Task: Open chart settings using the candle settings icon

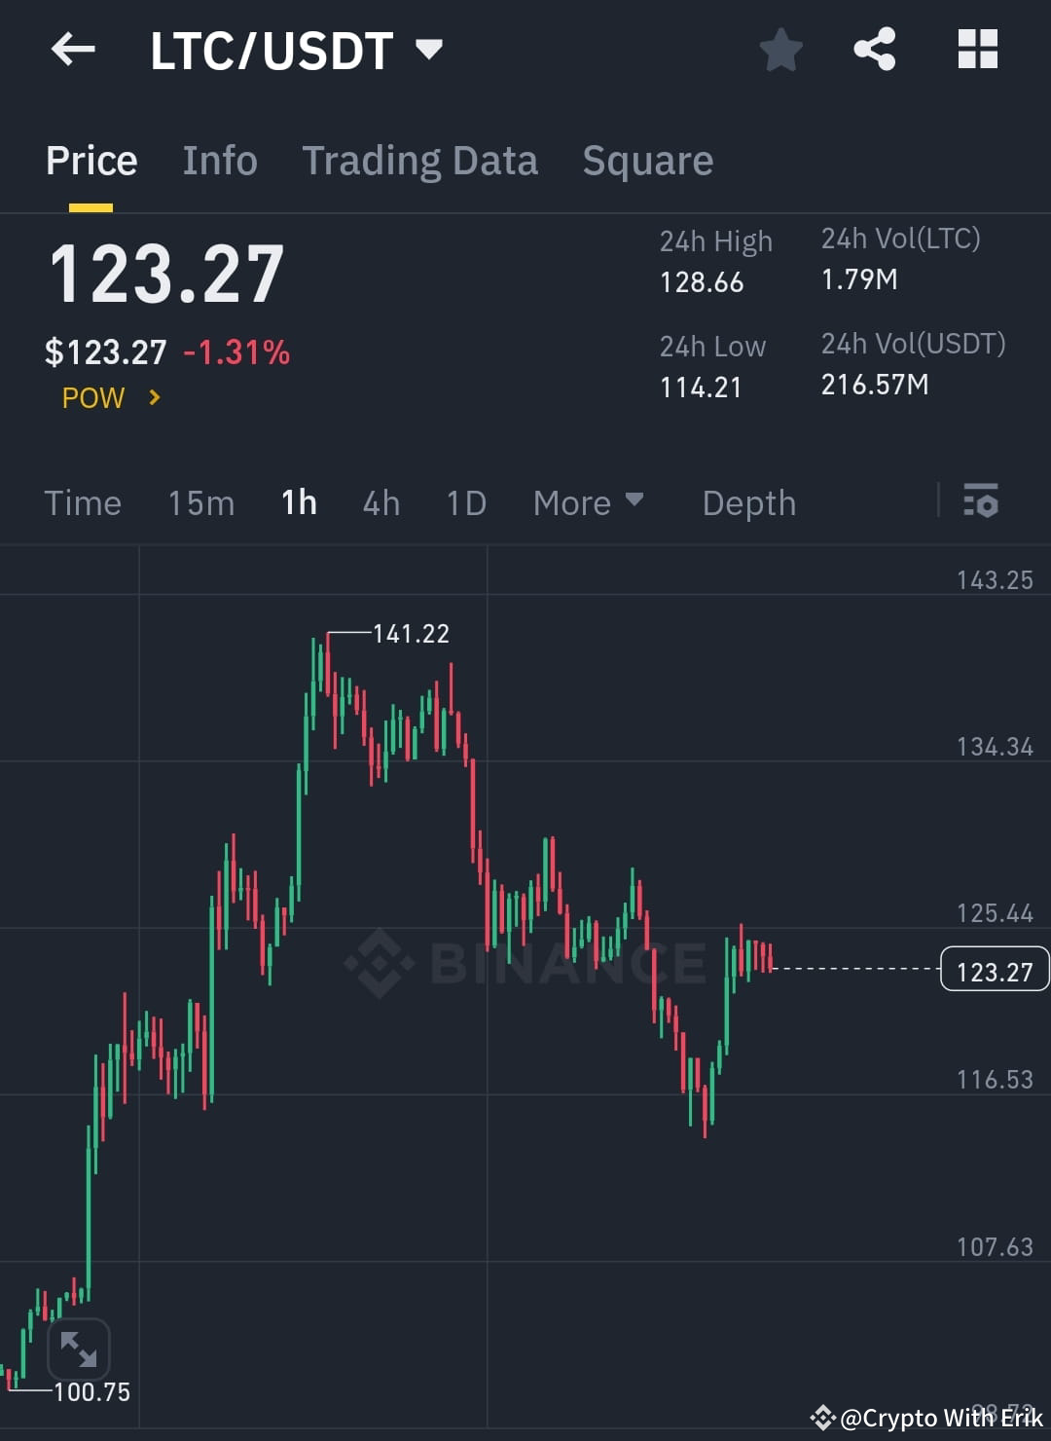Action: tap(981, 502)
